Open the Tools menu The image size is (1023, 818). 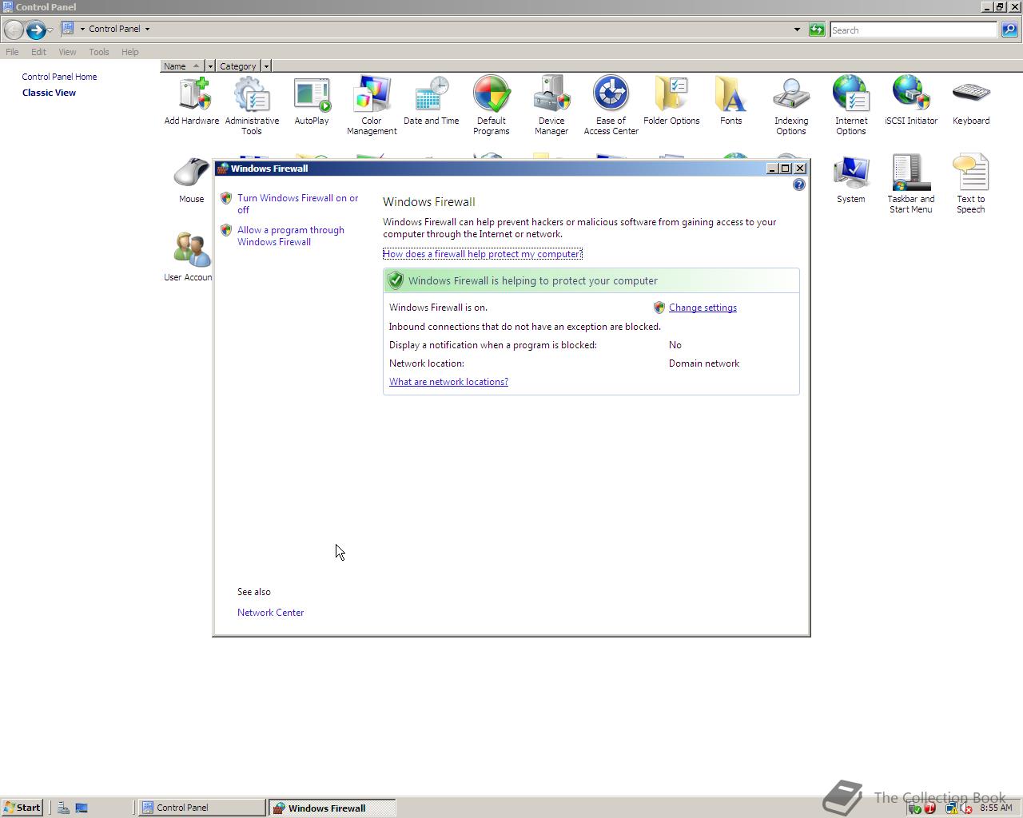click(99, 52)
